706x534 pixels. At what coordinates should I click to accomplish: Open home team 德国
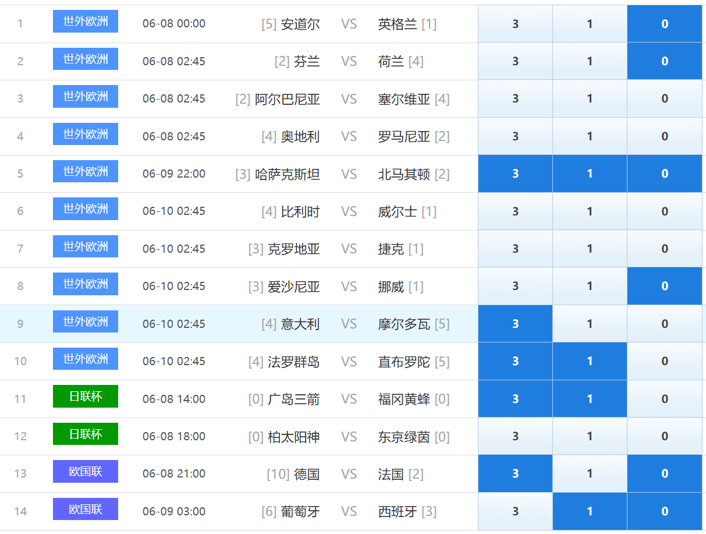pos(307,473)
